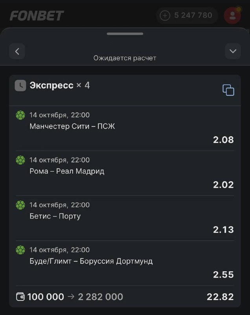Click the football icon for Рома – Реал Мадрид
The height and width of the screenshot is (315, 250).
click(x=20, y=160)
